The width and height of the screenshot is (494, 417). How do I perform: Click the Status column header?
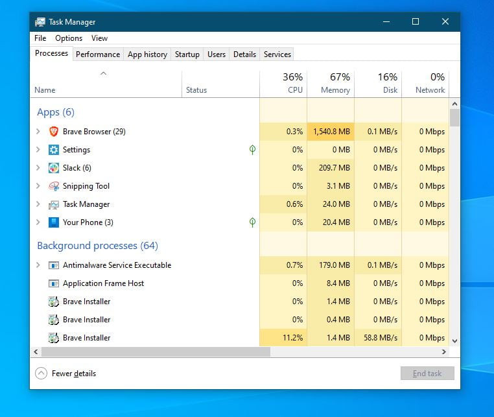point(220,84)
